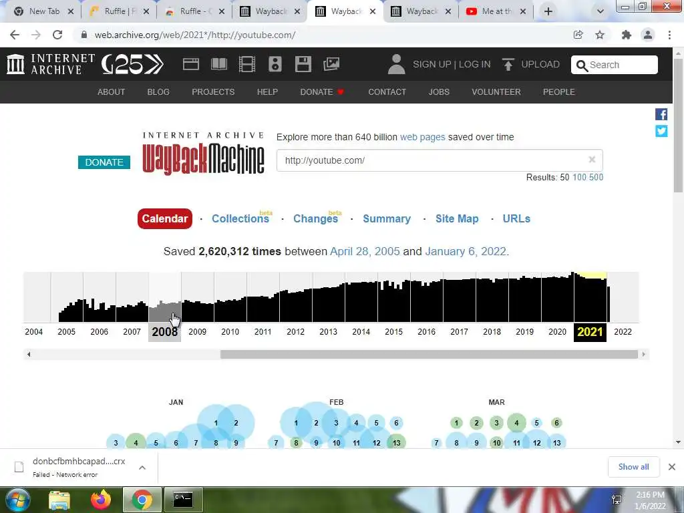Image resolution: width=684 pixels, height=513 pixels.
Task: Open the January 6, 2022 capture link
Action: [x=466, y=251]
